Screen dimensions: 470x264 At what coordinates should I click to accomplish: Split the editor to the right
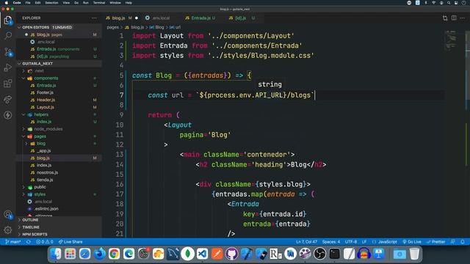pos(454,18)
